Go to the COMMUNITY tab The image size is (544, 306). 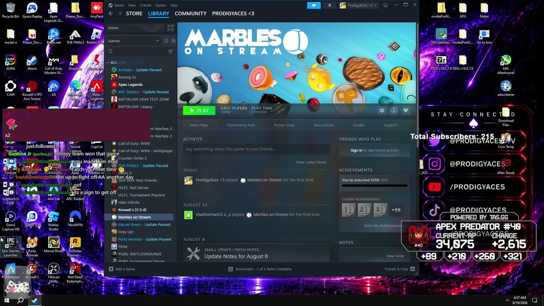190,14
